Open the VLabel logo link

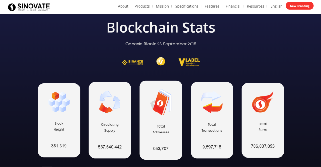189,62
